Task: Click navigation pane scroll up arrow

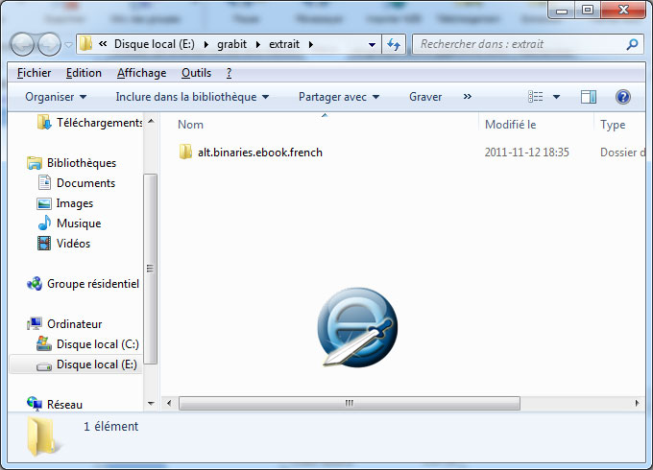Action: [151, 122]
